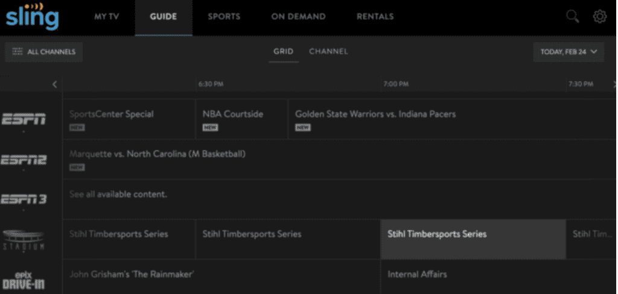Click the 7:30 PM time marker
This screenshot has width=618, height=294.
tap(581, 84)
